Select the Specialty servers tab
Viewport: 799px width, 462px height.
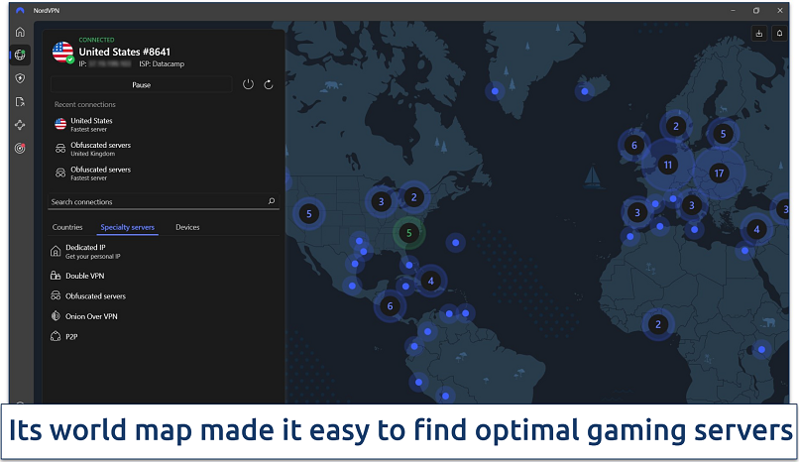128,227
